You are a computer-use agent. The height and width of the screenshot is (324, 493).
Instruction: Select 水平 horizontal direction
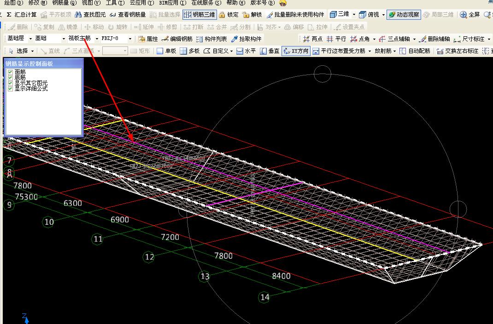[x=246, y=51]
